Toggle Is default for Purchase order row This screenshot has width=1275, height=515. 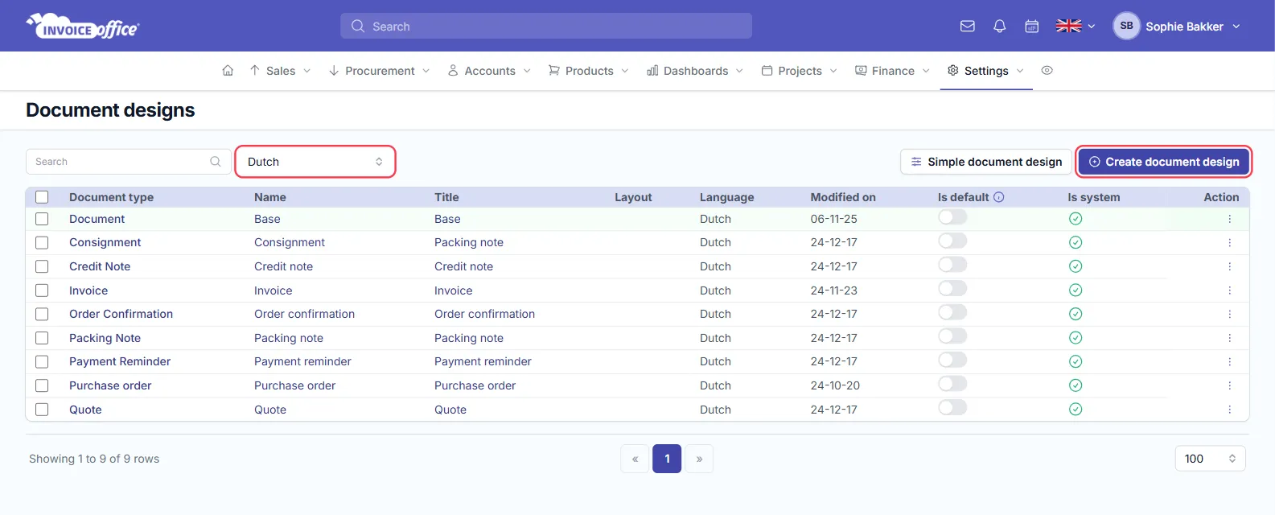[952, 384]
